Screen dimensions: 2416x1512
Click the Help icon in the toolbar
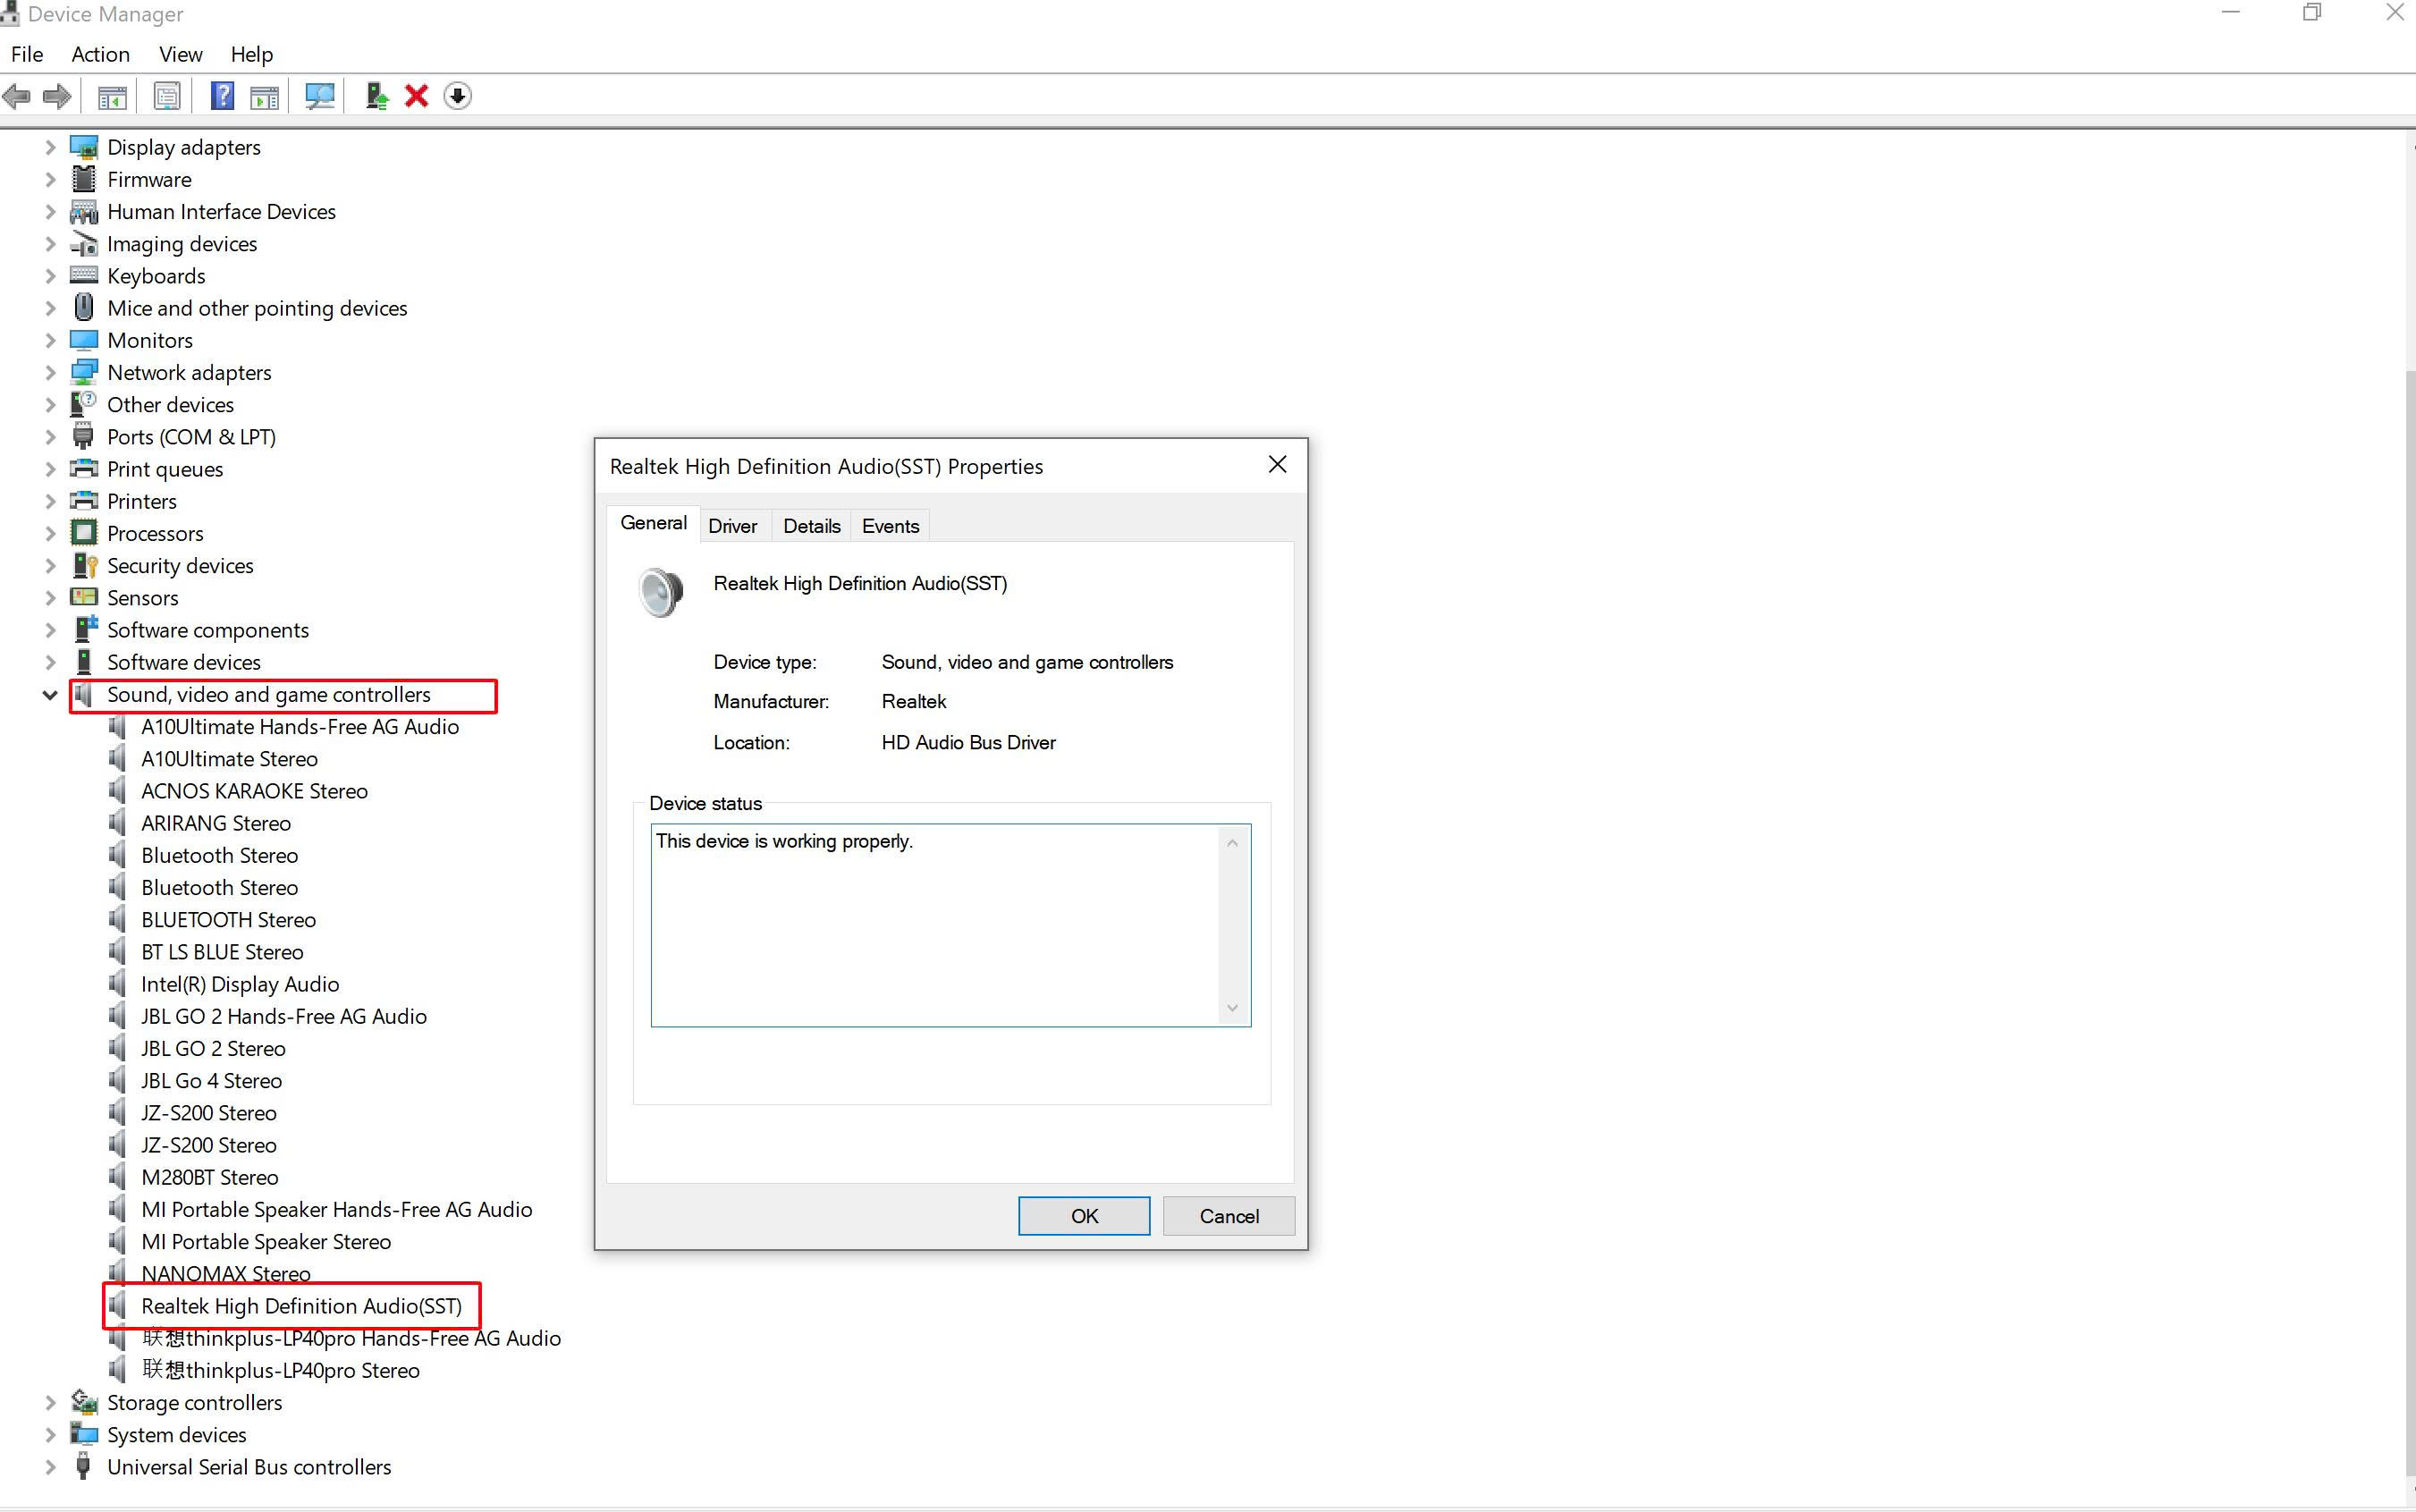coord(222,95)
